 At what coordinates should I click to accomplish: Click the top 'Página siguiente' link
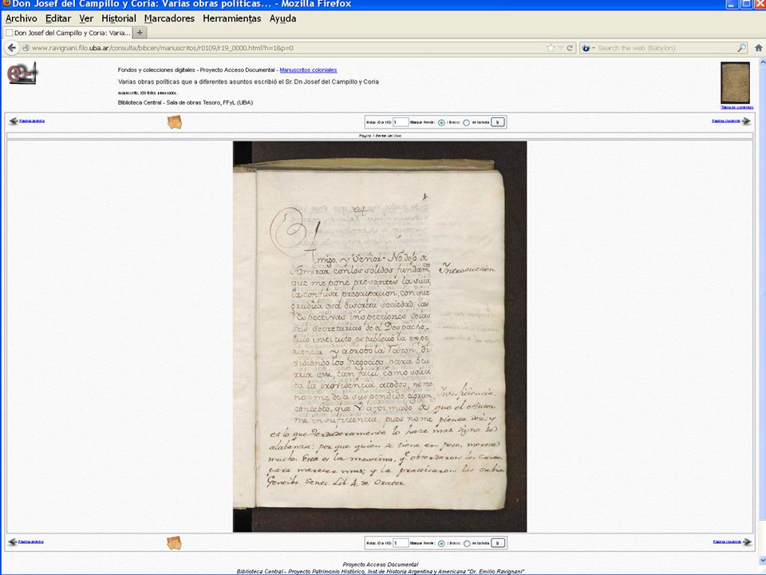click(726, 121)
